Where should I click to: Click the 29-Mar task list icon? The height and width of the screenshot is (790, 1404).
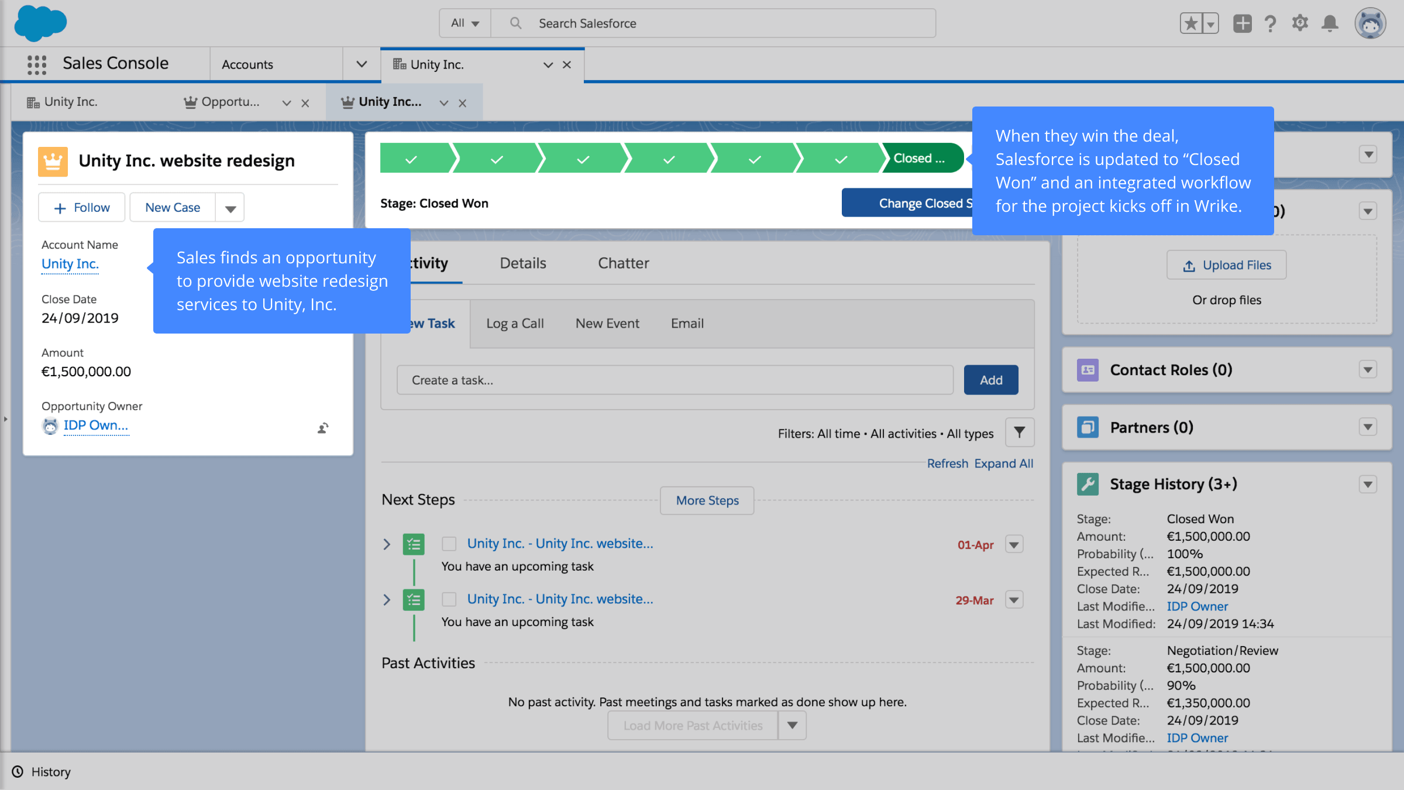414,600
